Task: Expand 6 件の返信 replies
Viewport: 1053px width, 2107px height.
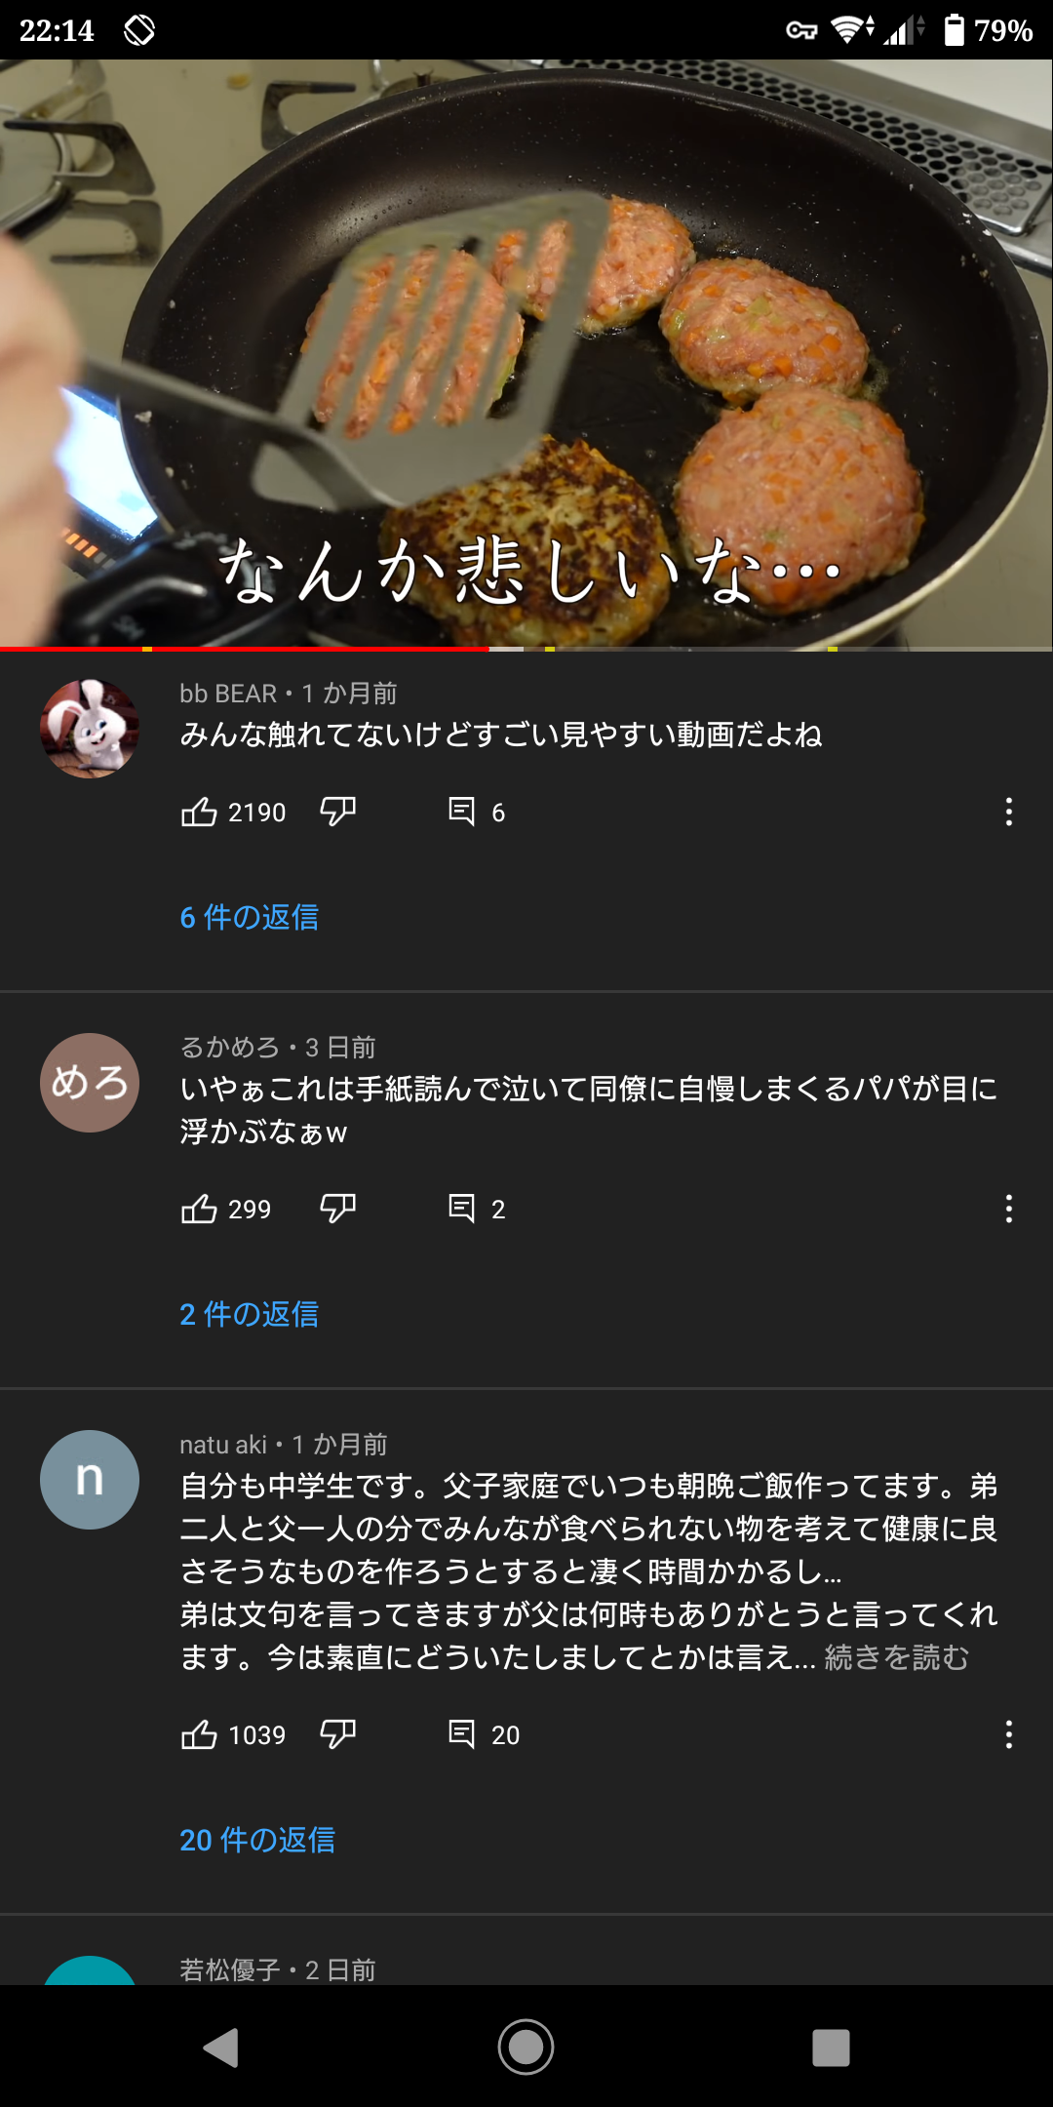Action: click(250, 917)
